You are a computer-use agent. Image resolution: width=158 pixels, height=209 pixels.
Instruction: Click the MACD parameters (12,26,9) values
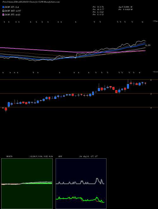tap(41, 156)
